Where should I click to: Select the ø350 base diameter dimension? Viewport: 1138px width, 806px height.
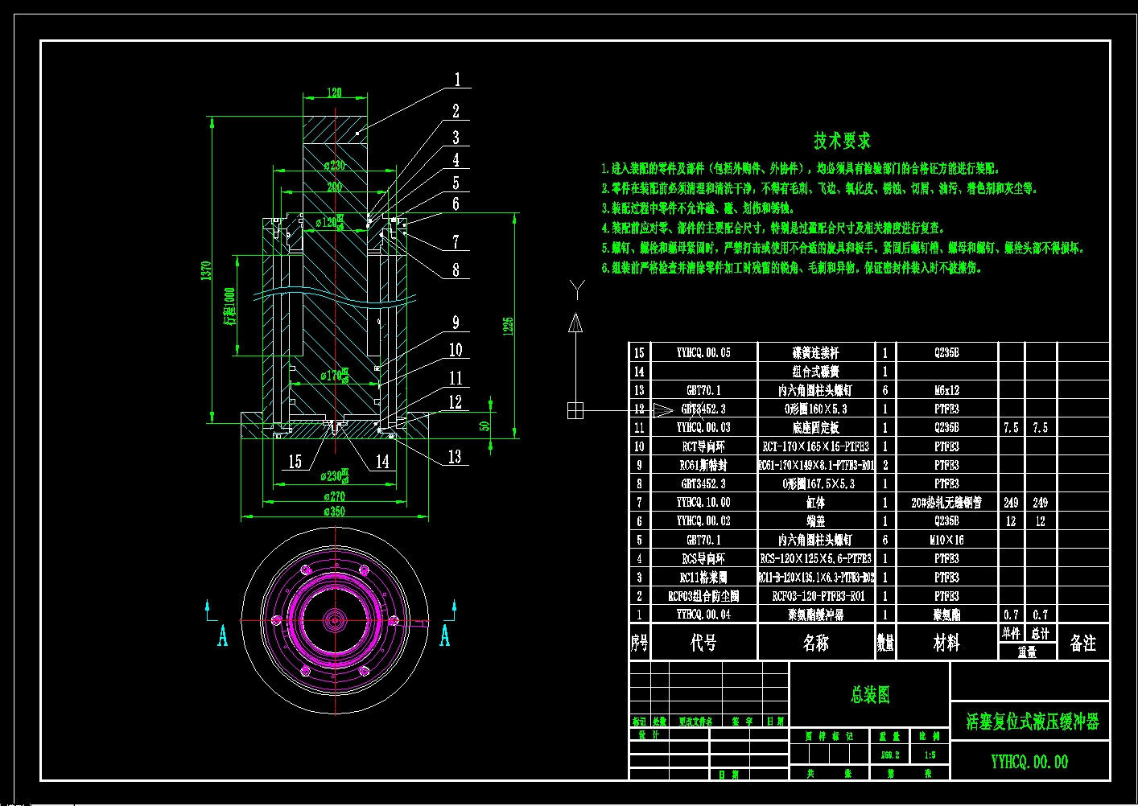point(334,511)
